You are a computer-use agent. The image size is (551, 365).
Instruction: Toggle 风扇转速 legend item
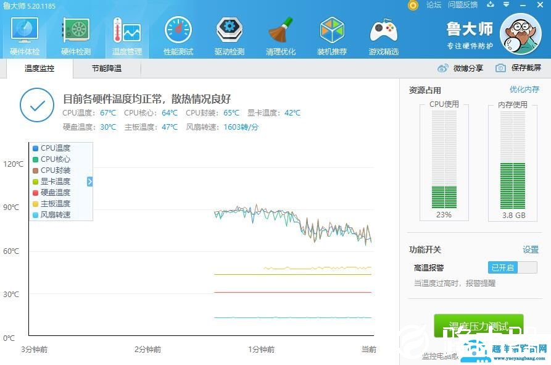tap(52, 214)
